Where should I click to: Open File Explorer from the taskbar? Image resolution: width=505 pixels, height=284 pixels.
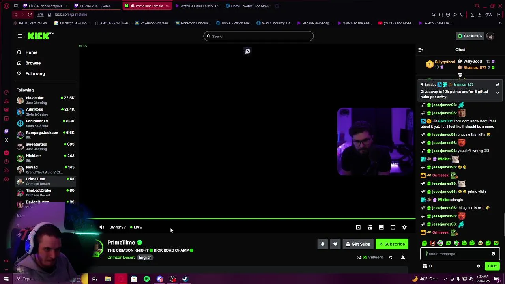[108, 279]
